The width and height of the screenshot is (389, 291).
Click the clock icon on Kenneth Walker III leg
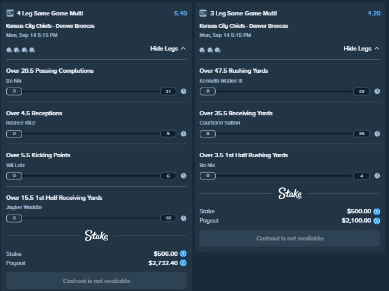click(377, 91)
